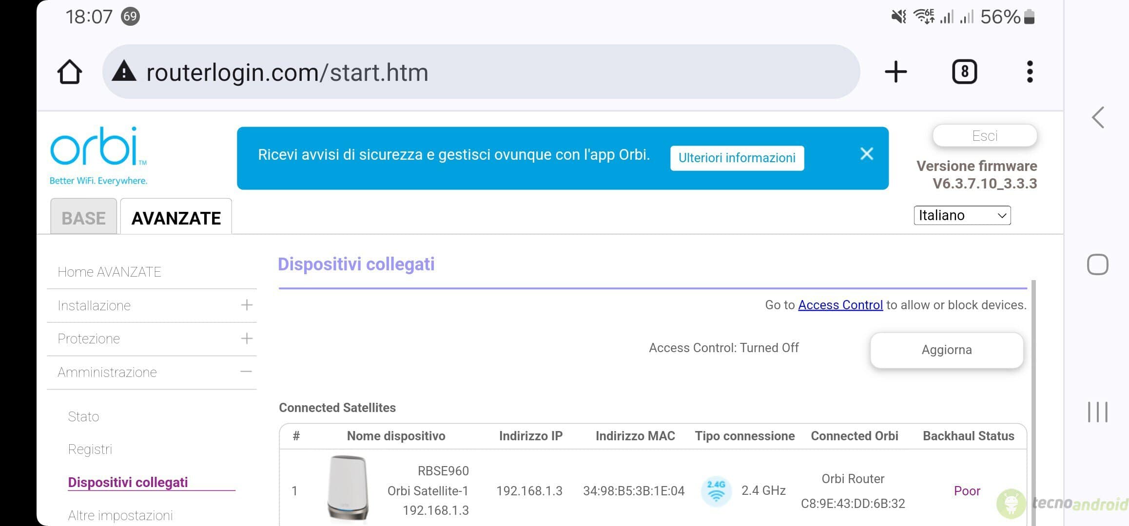Click the Poor backhaul status value

967,491
